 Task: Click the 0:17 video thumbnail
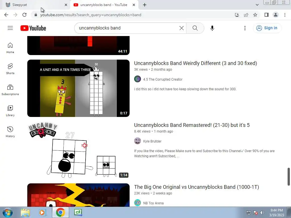click(x=78, y=88)
